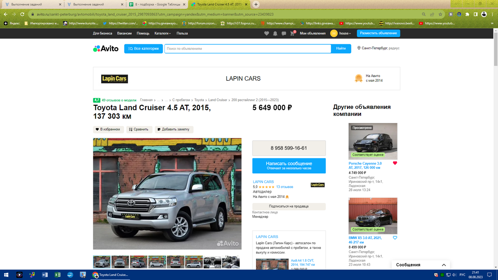Open the 'BMW X5 3.0 AT, 2021' listing link
The width and height of the screenshot is (498, 280).
pos(365,240)
